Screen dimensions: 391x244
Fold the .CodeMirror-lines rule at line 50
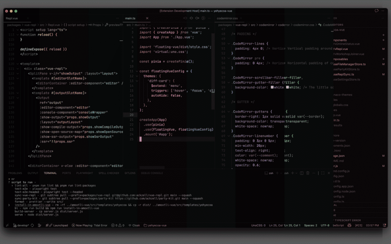click(x=228, y=44)
